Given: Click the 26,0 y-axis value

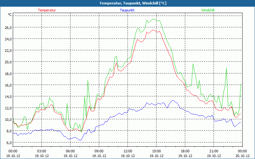Looking at the screenshot, I should pos(8,27).
